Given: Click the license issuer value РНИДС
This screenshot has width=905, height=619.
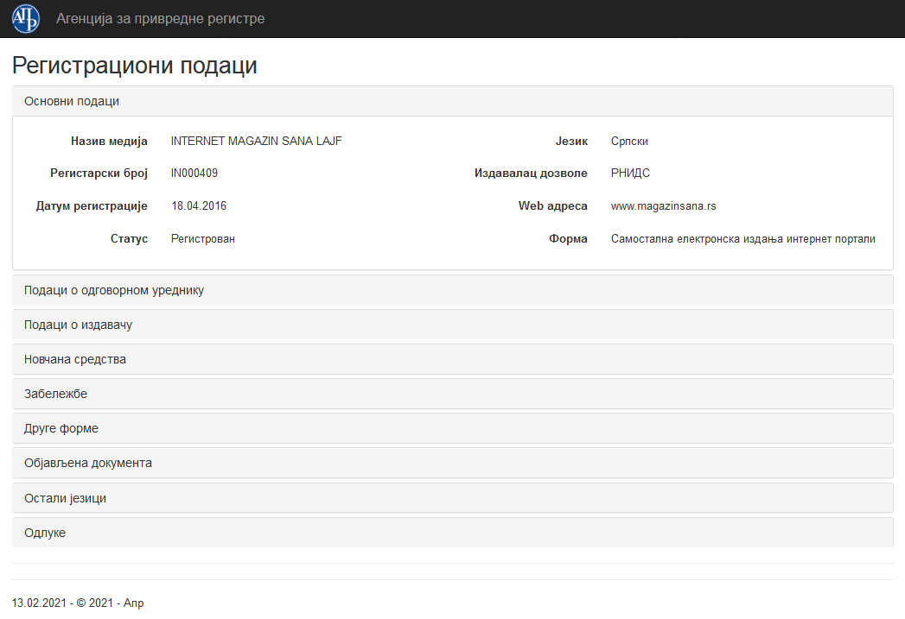Looking at the screenshot, I should pyautogui.click(x=630, y=174).
